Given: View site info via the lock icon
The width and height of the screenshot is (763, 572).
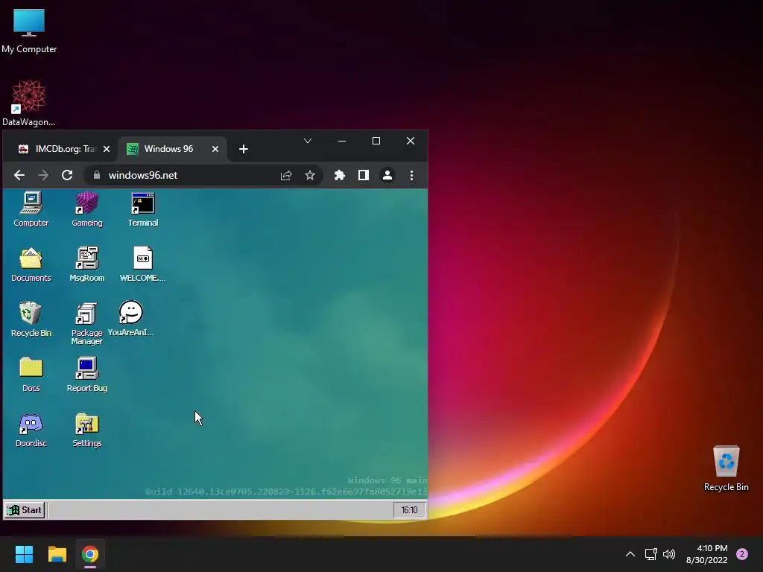Looking at the screenshot, I should 97,175.
